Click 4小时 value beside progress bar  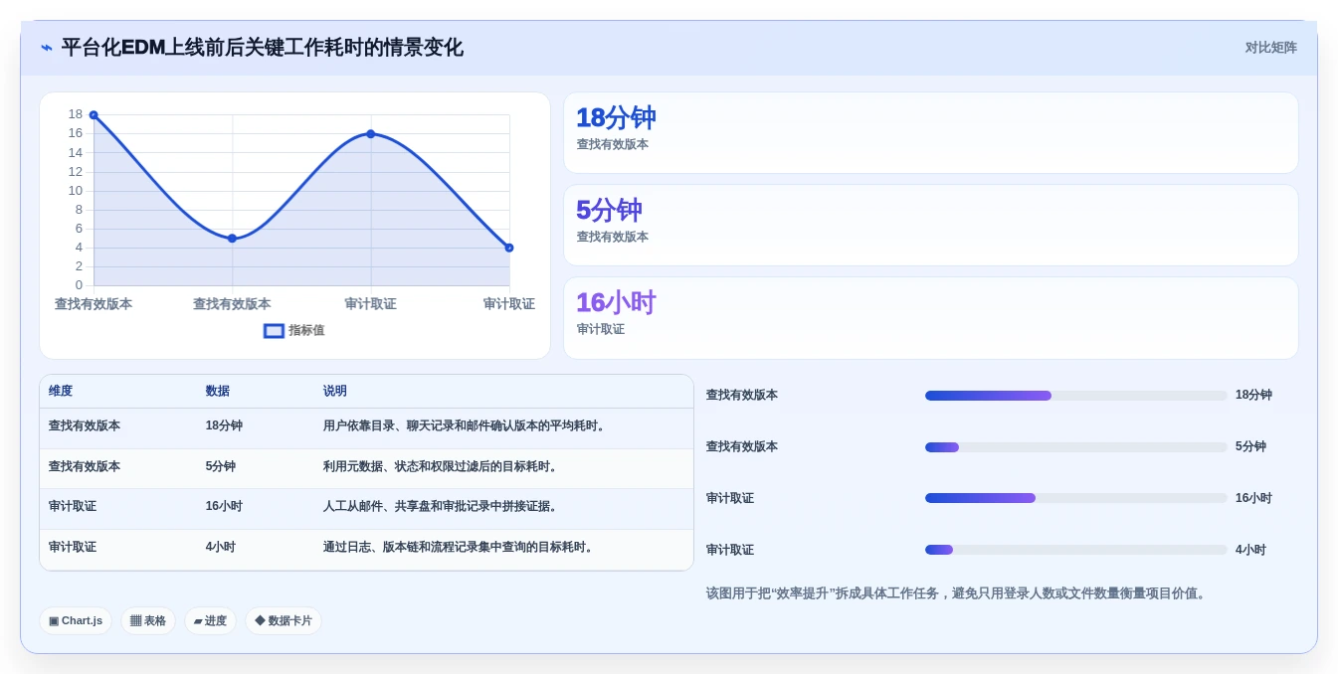[1250, 550]
